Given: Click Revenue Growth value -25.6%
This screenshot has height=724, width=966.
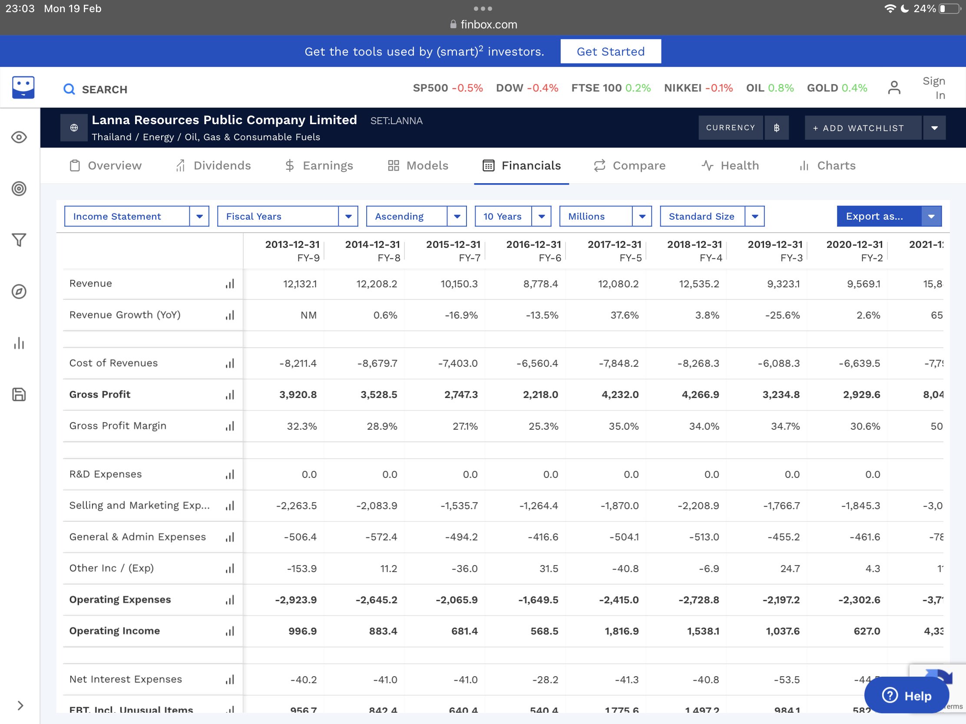Looking at the screenshot, I should pos(782,315).
